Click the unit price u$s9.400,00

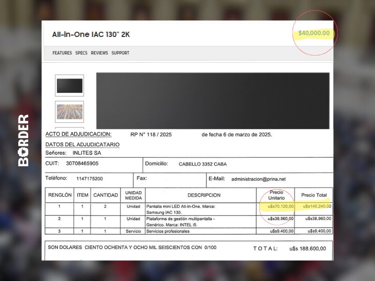(x=282, y=231)
